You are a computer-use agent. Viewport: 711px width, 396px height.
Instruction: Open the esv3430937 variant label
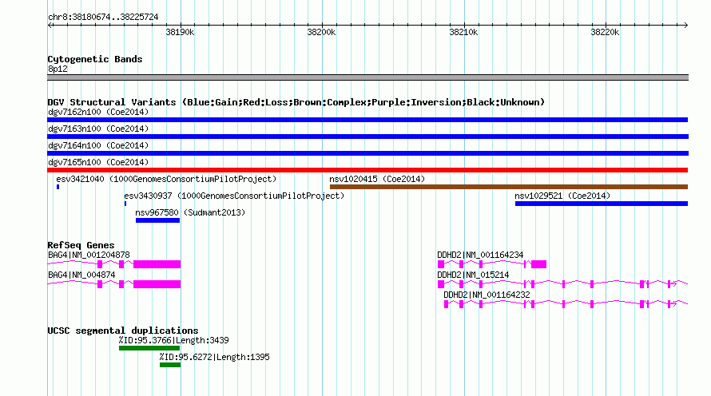[x=234, y=196]
